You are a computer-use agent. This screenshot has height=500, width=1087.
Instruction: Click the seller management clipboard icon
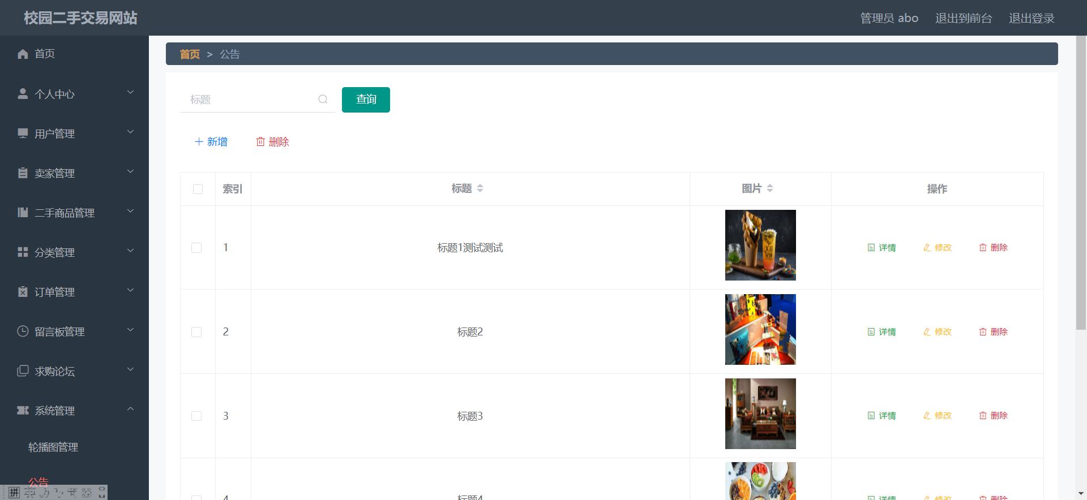point(23,173)
